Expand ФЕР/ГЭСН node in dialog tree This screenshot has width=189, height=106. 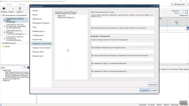tap(56, 16)
